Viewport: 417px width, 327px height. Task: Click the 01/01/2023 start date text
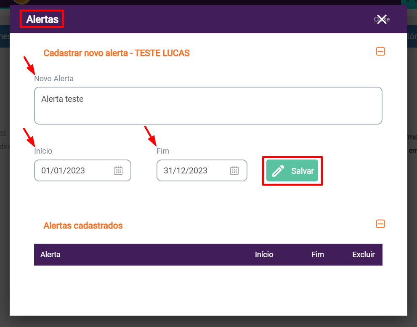point(63,170)
